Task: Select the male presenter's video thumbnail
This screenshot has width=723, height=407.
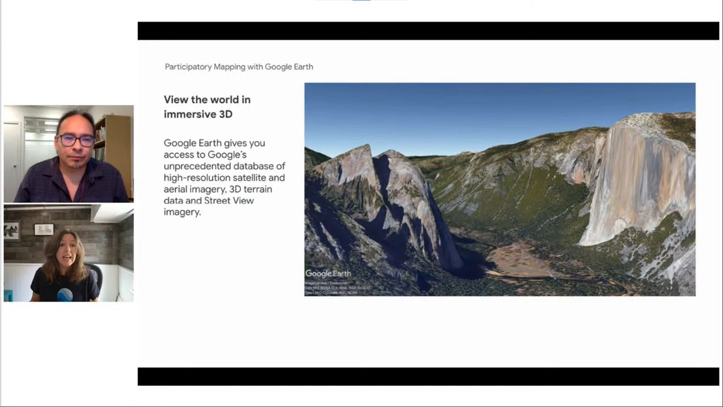Action: click(69, 154)
